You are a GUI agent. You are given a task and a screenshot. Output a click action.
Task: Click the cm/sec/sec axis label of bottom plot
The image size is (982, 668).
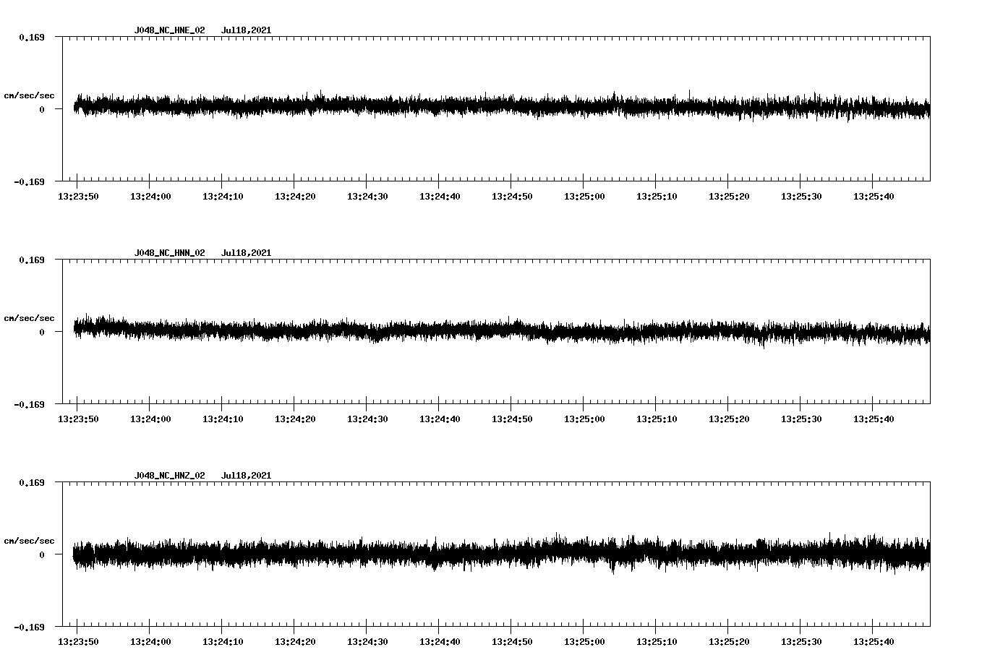coord(30,539)
